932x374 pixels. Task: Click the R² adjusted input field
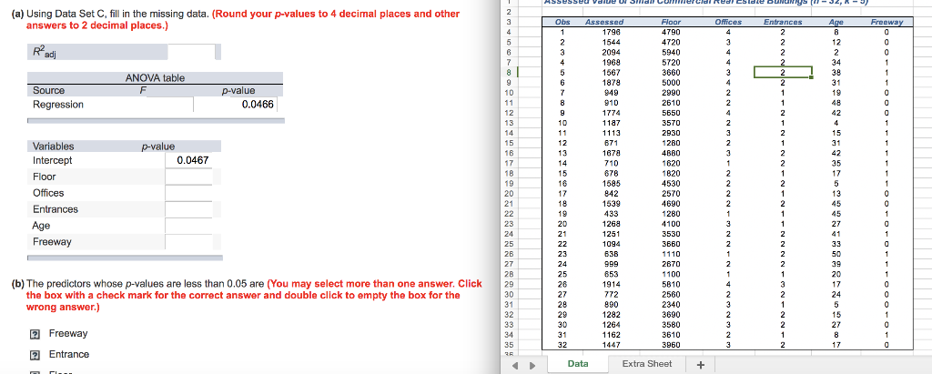pyautogui.click(x=191, y=53)
